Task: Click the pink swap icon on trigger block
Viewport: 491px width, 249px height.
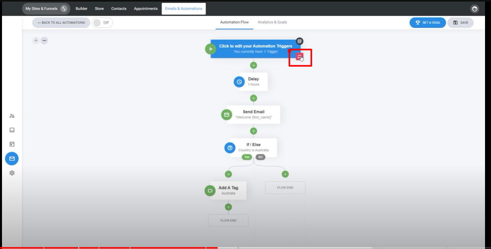Action: click(x=300, y=57)
